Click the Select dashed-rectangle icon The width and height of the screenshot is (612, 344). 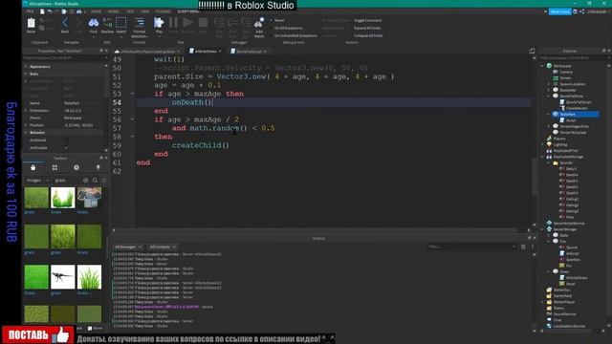(x=121, y=23)
